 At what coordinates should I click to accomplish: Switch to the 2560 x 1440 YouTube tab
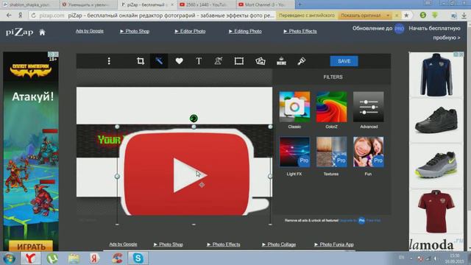(x=206, y=5)
